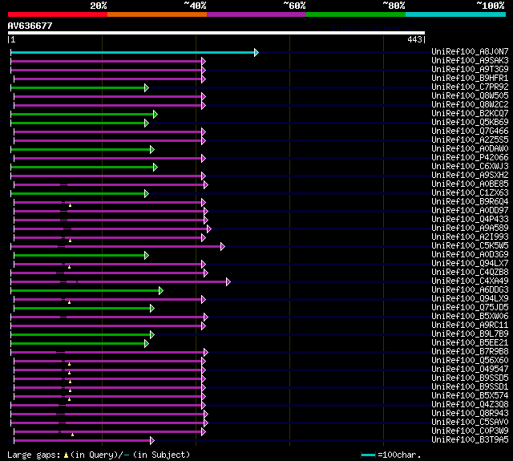This screenshot has width=513, height=461.
Task: Click the UniRef100_P42066 label
Action: [470, 158]
